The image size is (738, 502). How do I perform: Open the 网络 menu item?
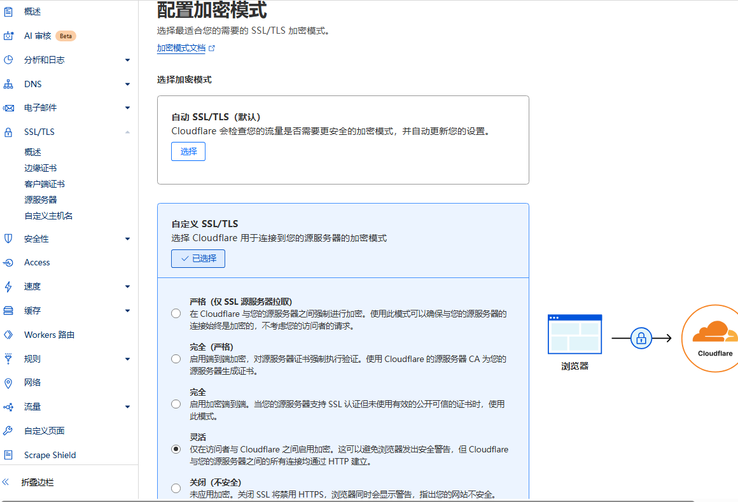[32, 383]
